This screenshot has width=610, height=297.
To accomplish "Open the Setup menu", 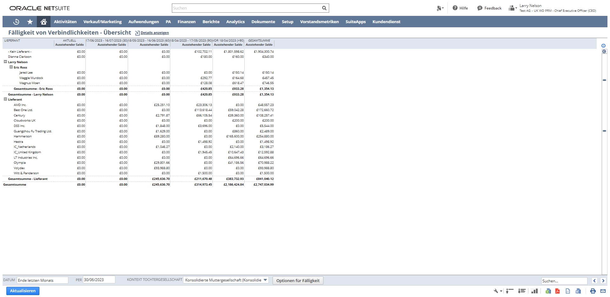I will coord(288,22).
